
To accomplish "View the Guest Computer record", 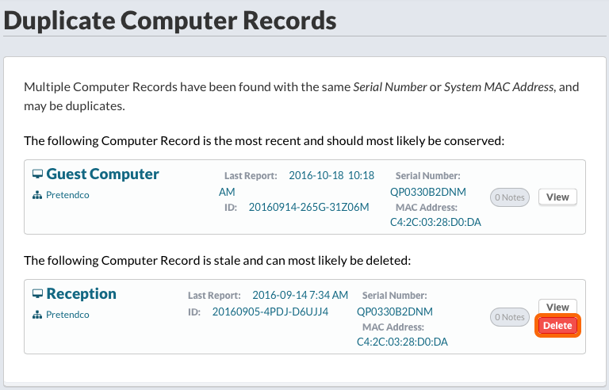I will [557, 197].
